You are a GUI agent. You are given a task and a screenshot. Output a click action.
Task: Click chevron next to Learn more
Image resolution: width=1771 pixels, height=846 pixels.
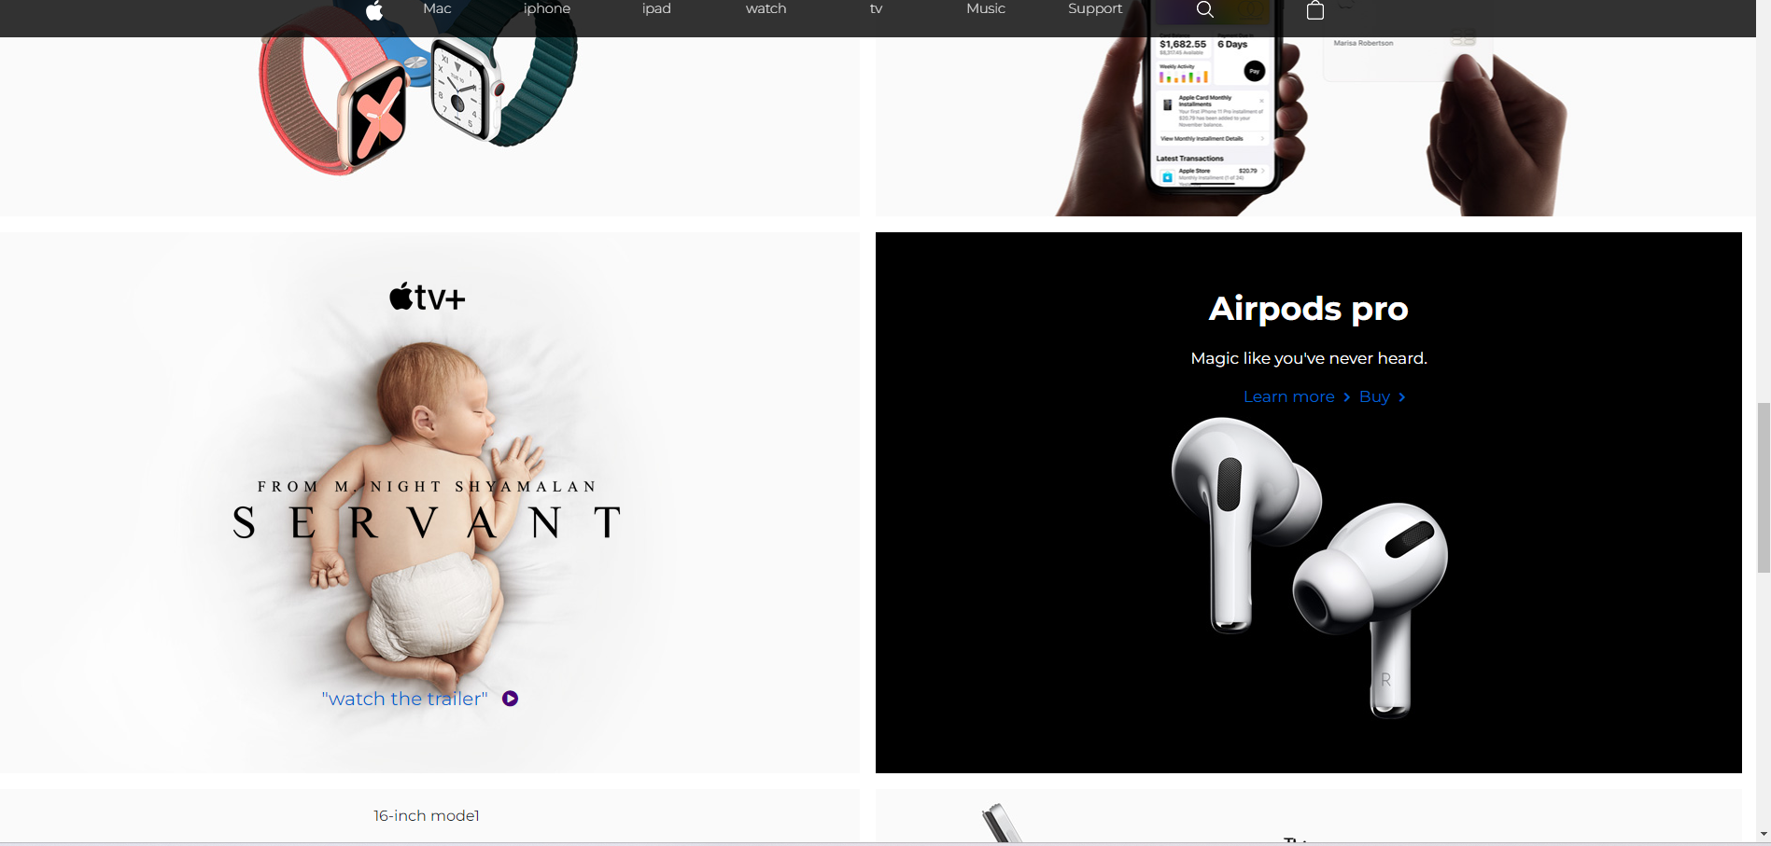(1346, 397)
